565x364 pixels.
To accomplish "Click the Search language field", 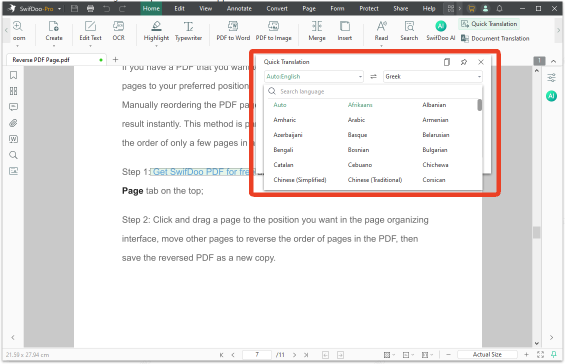I will point(373,91).
